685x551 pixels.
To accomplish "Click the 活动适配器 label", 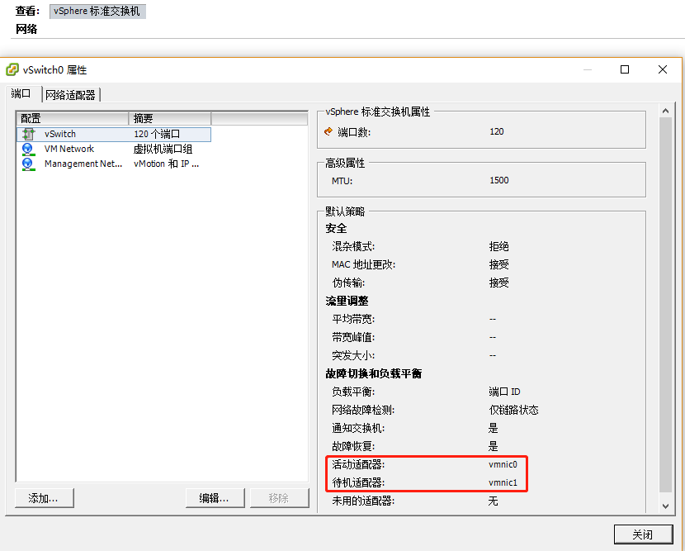I will (358, 464).
